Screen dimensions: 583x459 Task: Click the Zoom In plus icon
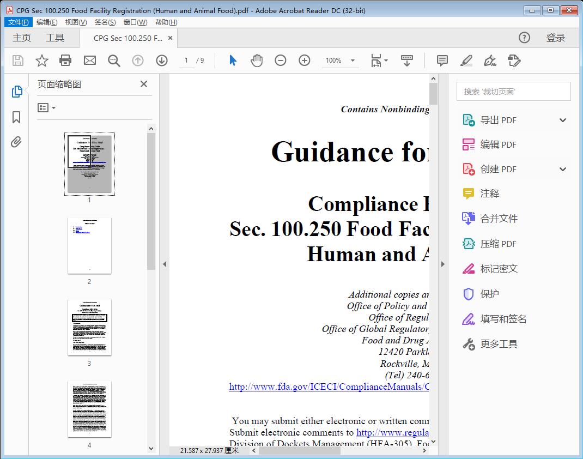pos(304,61)
